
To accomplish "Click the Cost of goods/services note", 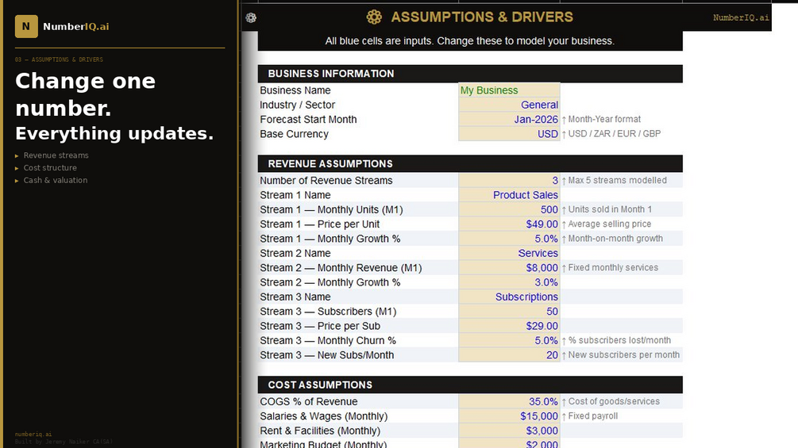I will point(611,402).
